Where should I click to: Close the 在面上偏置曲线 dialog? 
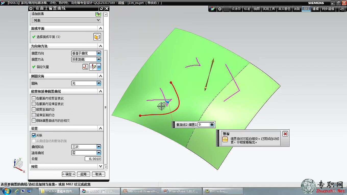click(x=107, y=8)
